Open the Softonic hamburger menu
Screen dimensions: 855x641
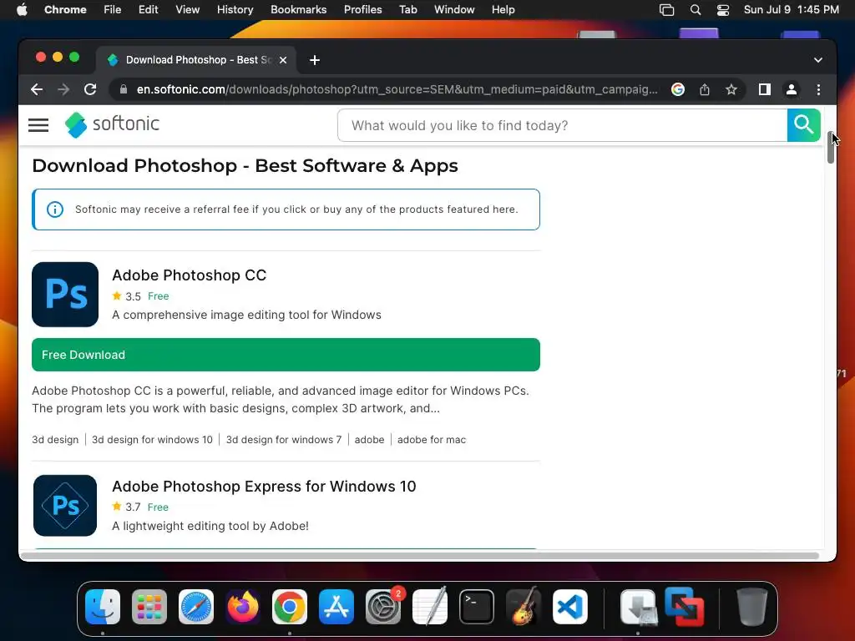point(38,125)
